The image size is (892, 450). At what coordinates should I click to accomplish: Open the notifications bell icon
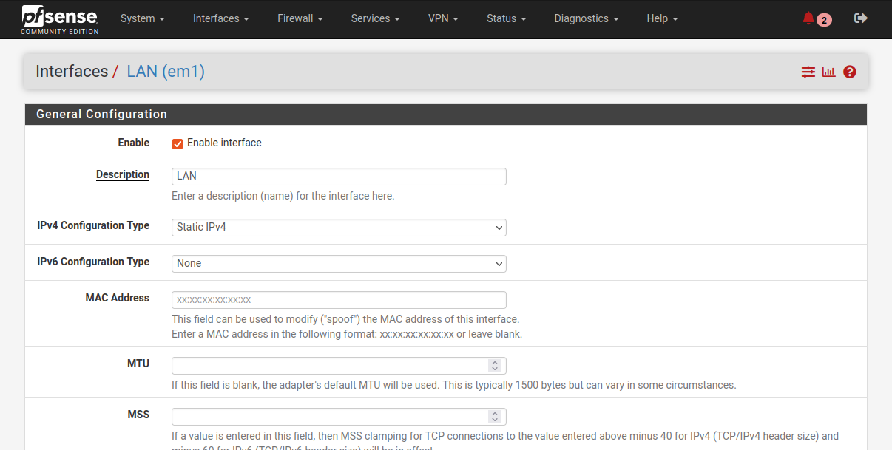(x=808, y=18)
